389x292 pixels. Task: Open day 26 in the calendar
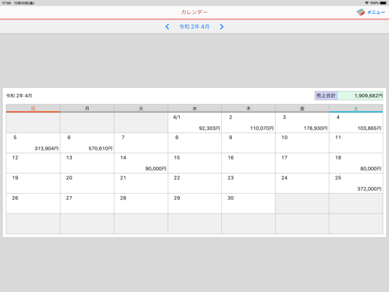click(33, 203)
